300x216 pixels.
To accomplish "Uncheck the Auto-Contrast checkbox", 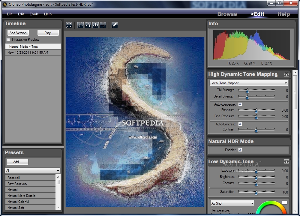I will point(240,124).
